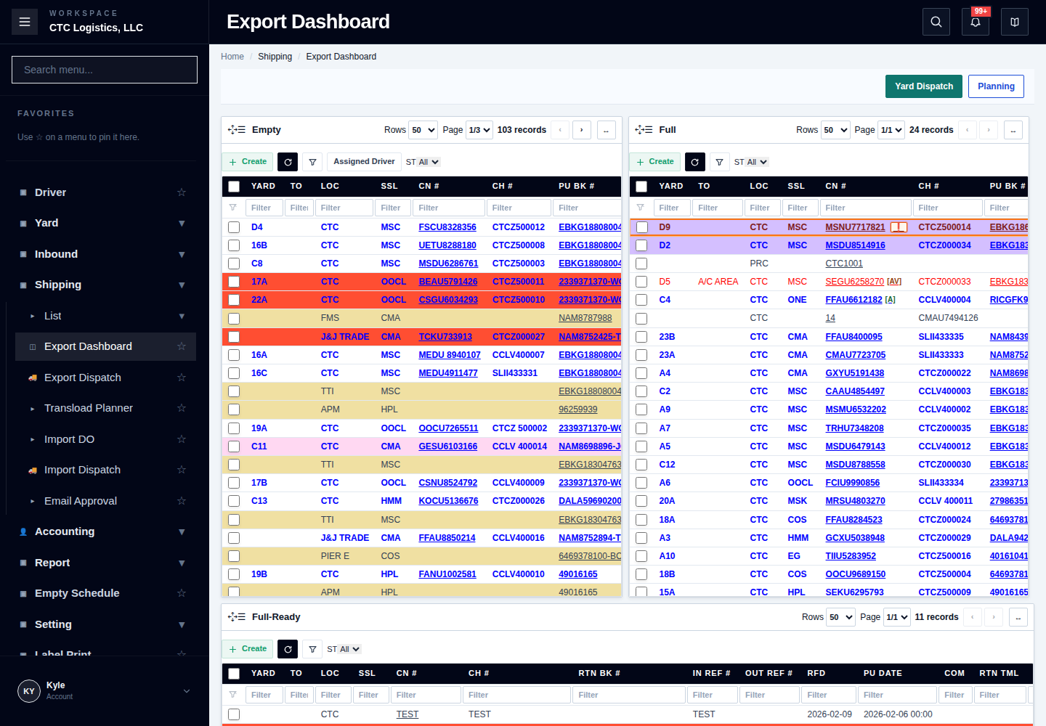Open Page dropdown in Empty panel
1046x726 pixels.
(x=479, y=130)
